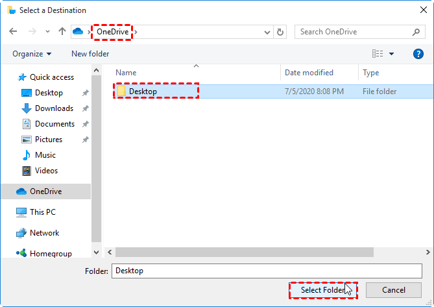Expand the view options dropdown arrow

[392, 54]
